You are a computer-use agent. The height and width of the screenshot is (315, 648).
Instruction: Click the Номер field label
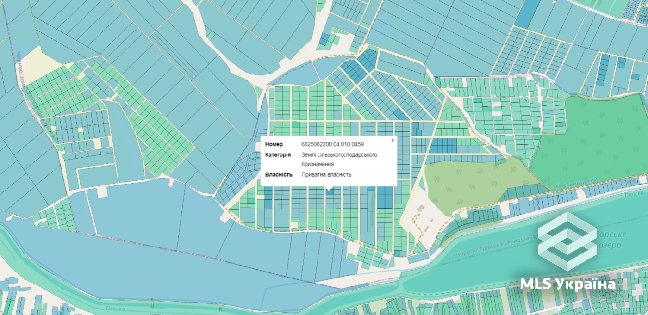274,144
